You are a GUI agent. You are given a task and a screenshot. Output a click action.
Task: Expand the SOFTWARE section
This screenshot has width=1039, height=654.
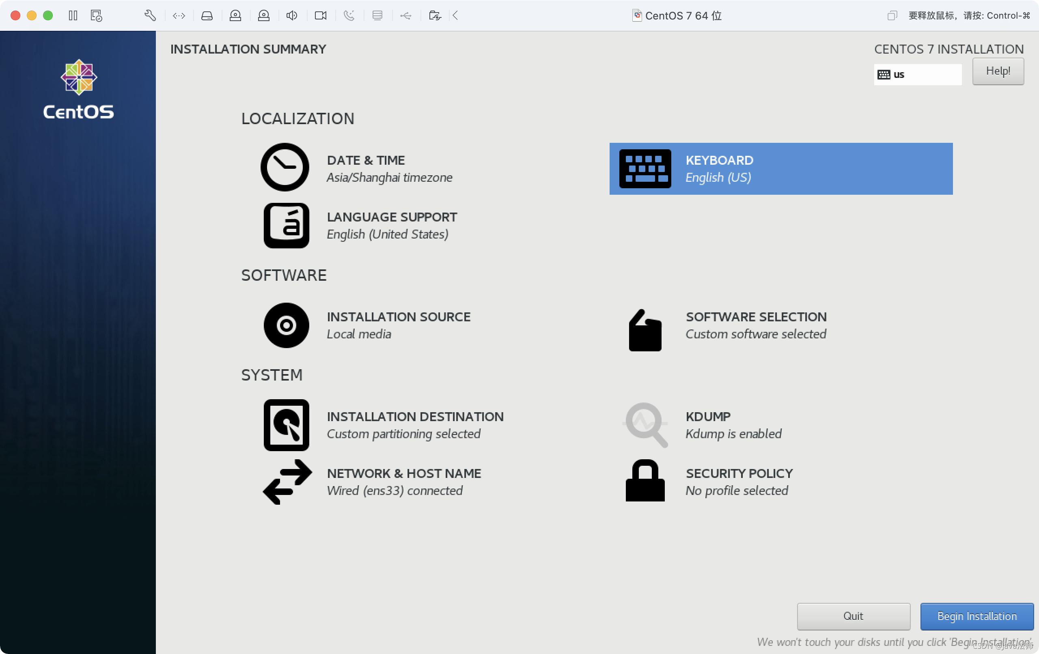point(283,275)
